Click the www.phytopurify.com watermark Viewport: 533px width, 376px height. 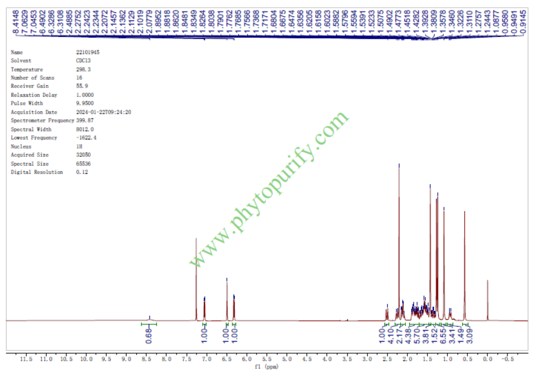tap(269, 189)
